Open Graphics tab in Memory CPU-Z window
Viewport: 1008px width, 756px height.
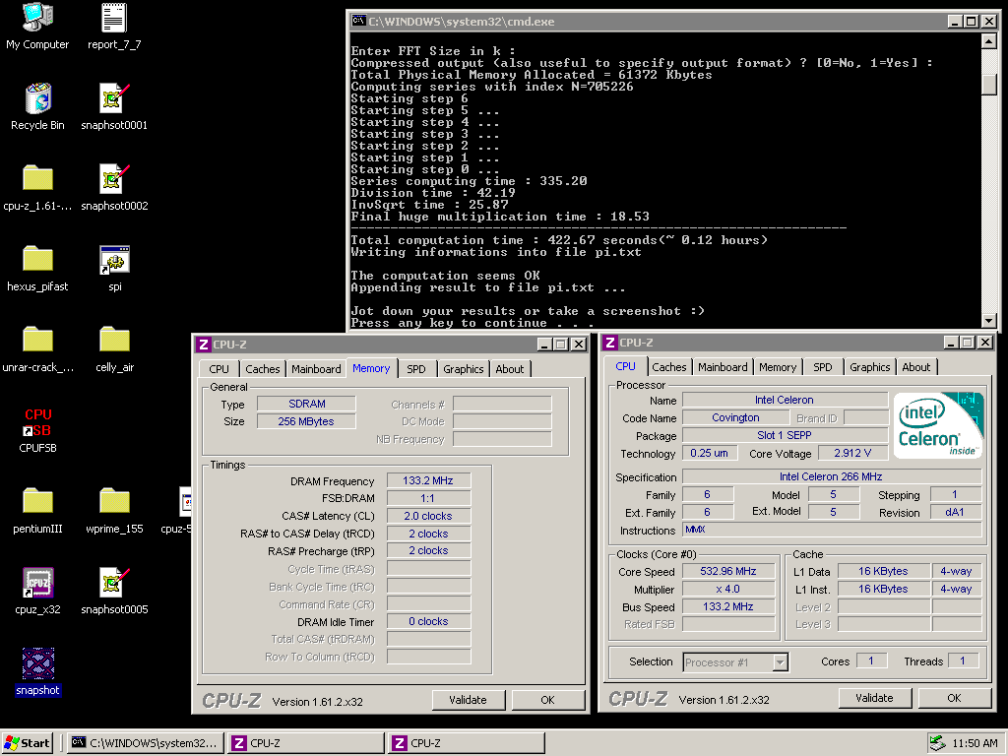pyautogui.click(x=463, y=369)
